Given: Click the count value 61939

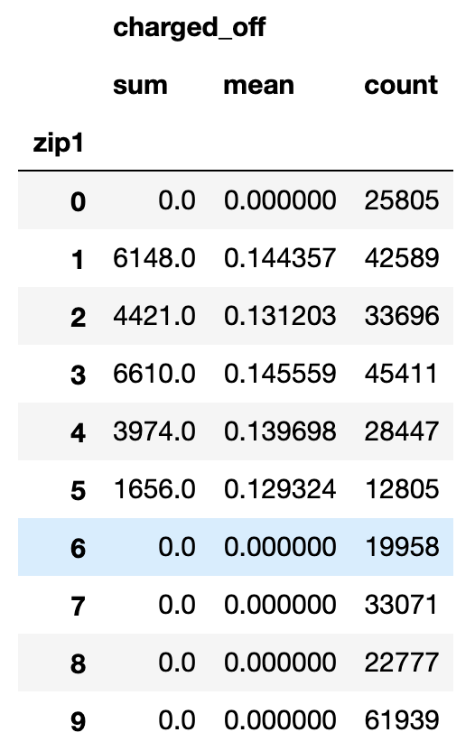Looking at the screenshot, I should click(x=402, y=720).
